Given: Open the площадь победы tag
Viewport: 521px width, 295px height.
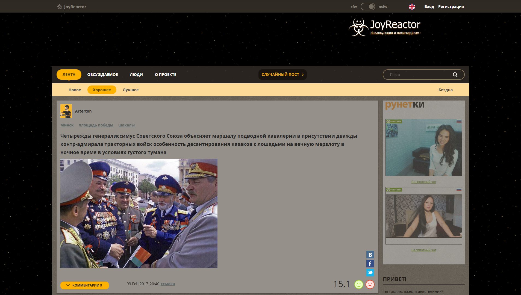Looking at the screenshot, I should pyautogui.click(x=96, y=125).
